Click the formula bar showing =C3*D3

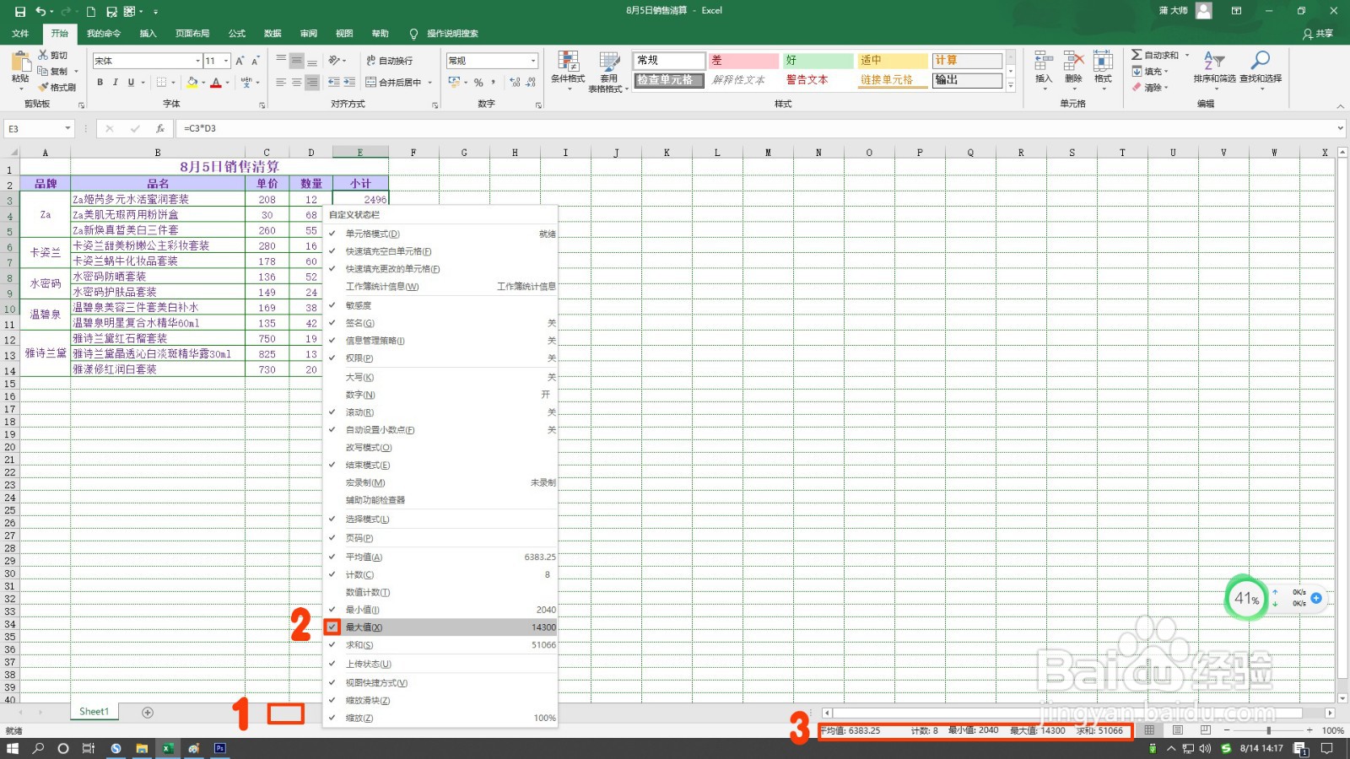click(x=755, y=128)
